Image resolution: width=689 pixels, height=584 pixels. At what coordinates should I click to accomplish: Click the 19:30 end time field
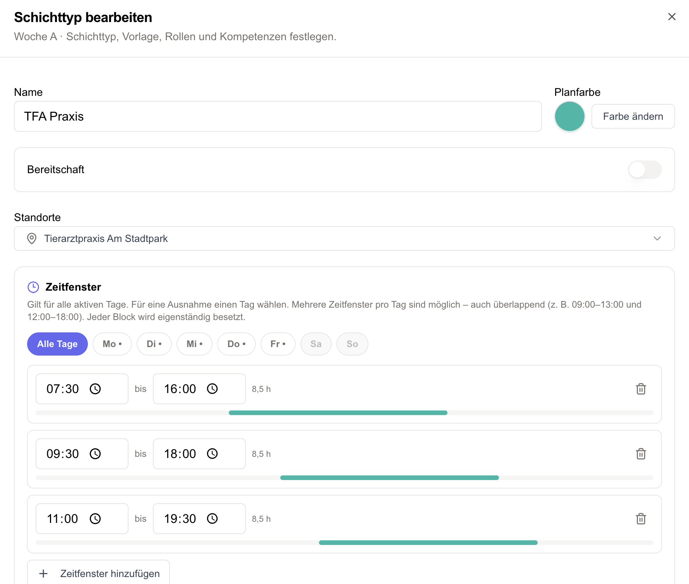(199, 519)
